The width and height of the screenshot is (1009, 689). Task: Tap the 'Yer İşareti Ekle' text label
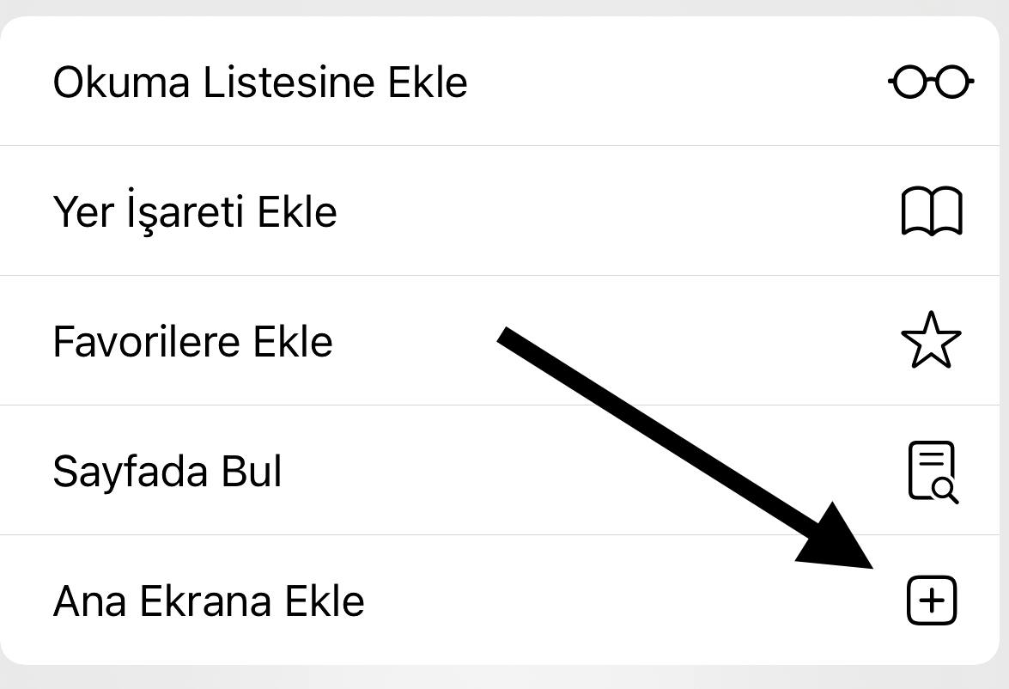pos(194,211)
